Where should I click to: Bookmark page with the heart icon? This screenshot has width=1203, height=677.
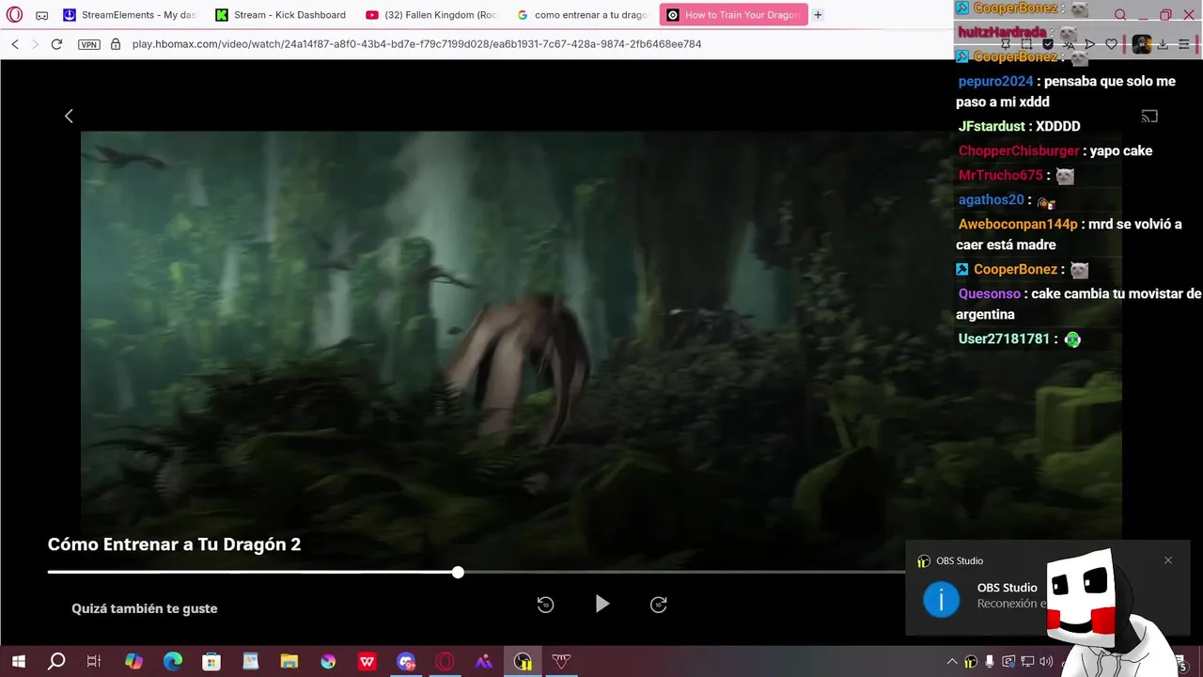[x=1112, y=44]
